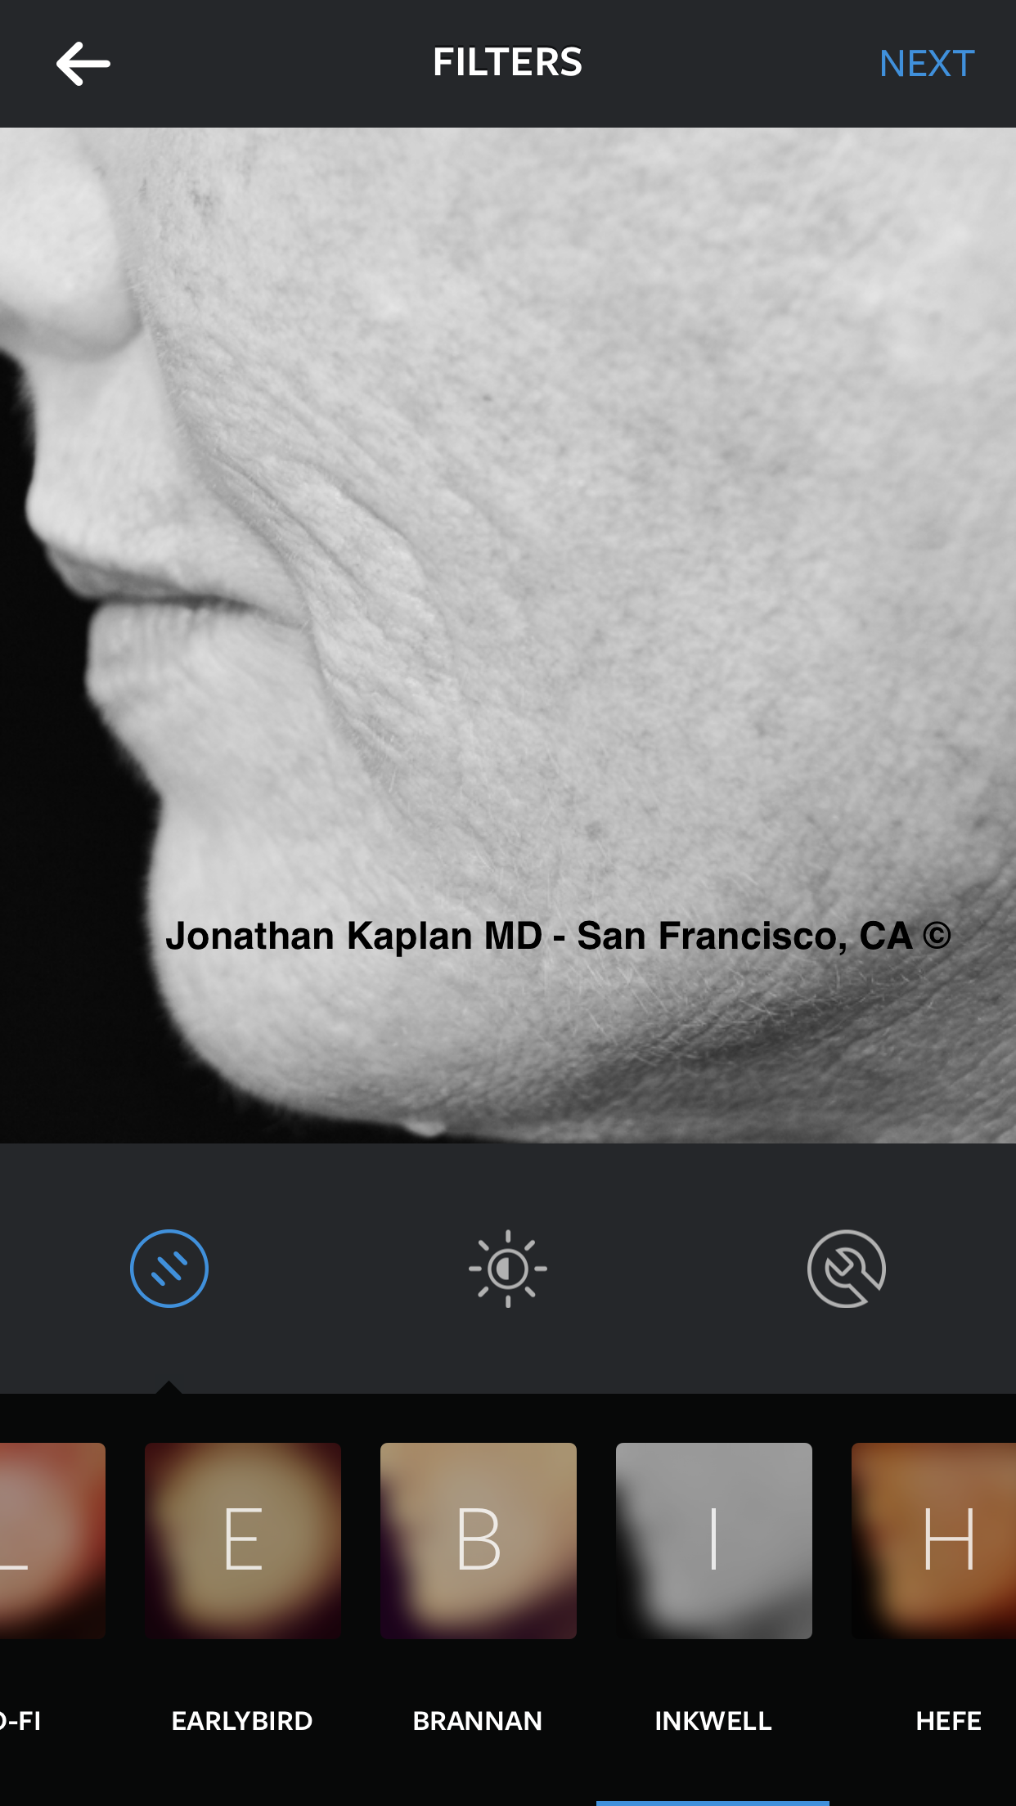Tap the Jonathan Kaplan MD watermark text
1016x1806 pixels.
tap(558, 936)
